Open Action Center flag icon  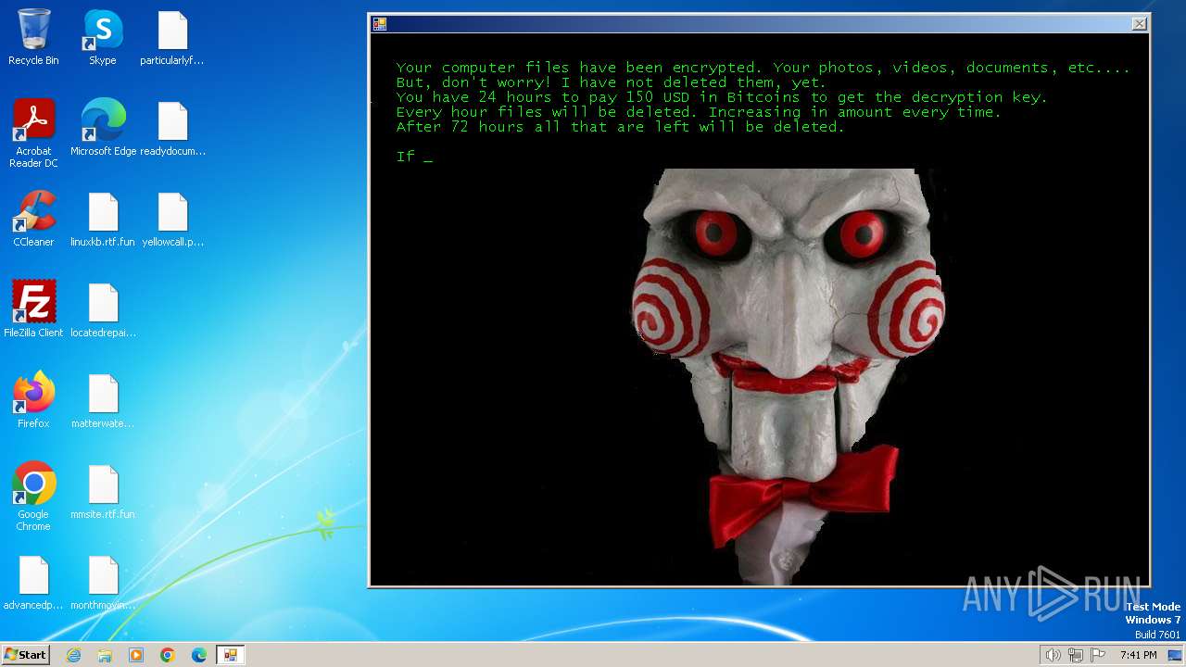coord(1098,655)
